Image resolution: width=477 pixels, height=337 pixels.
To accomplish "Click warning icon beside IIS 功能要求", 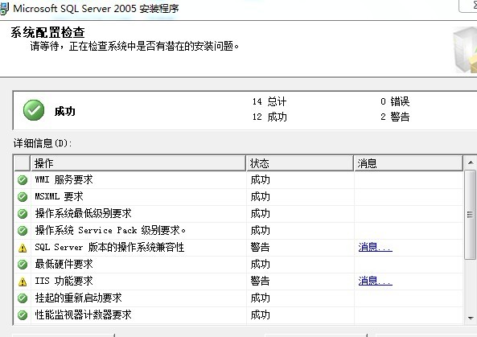I will [23, 282].
